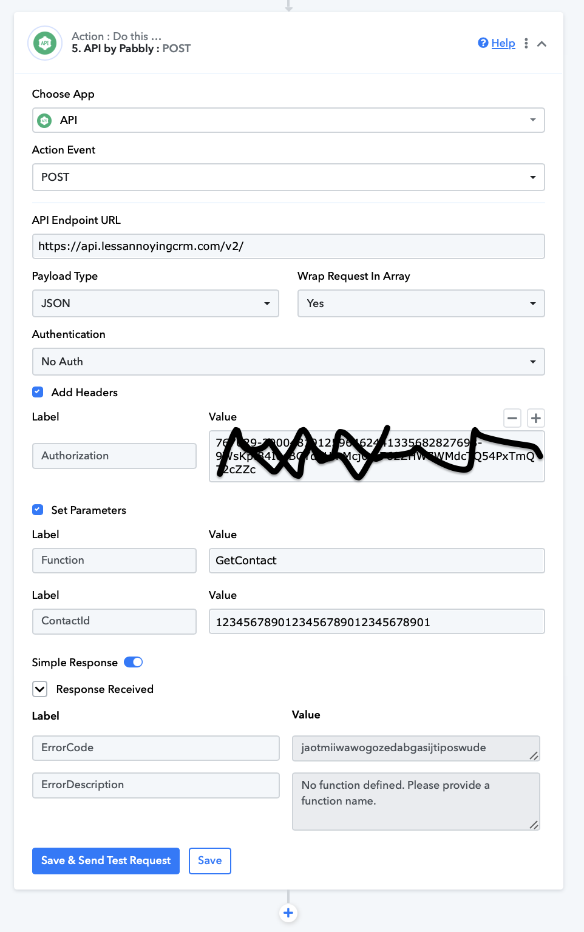This screenshot has width=584, height=932.
Task: Open the Payload Type JSON dropdown
Action: coord(155,303)
